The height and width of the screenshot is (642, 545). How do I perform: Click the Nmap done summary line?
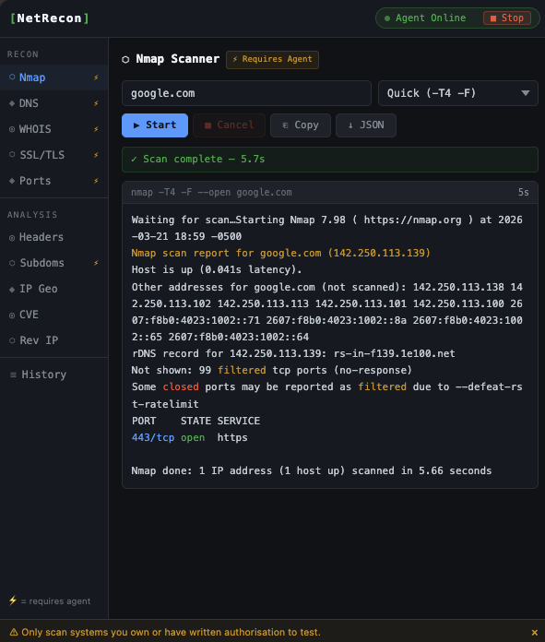(311, 470)
